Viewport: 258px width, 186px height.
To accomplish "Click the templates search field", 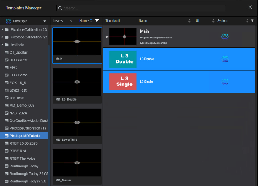I will [x=143, y=8].
